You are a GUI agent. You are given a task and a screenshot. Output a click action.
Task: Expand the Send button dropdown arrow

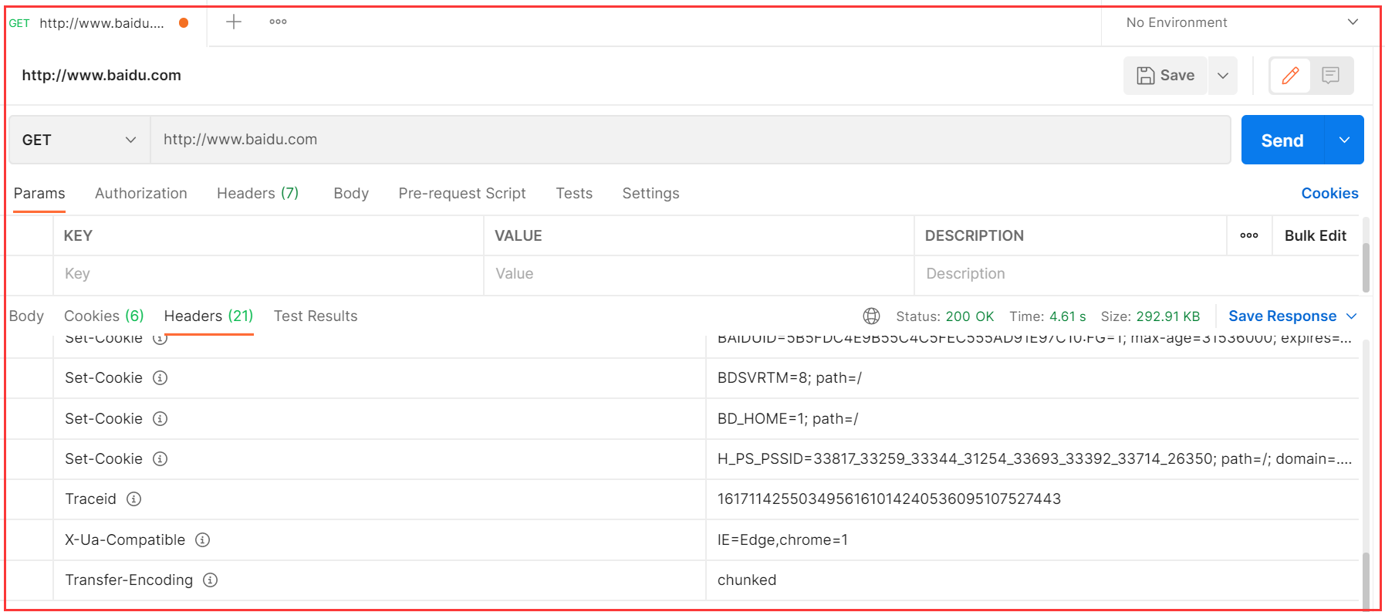click(x=1344, y=140)
